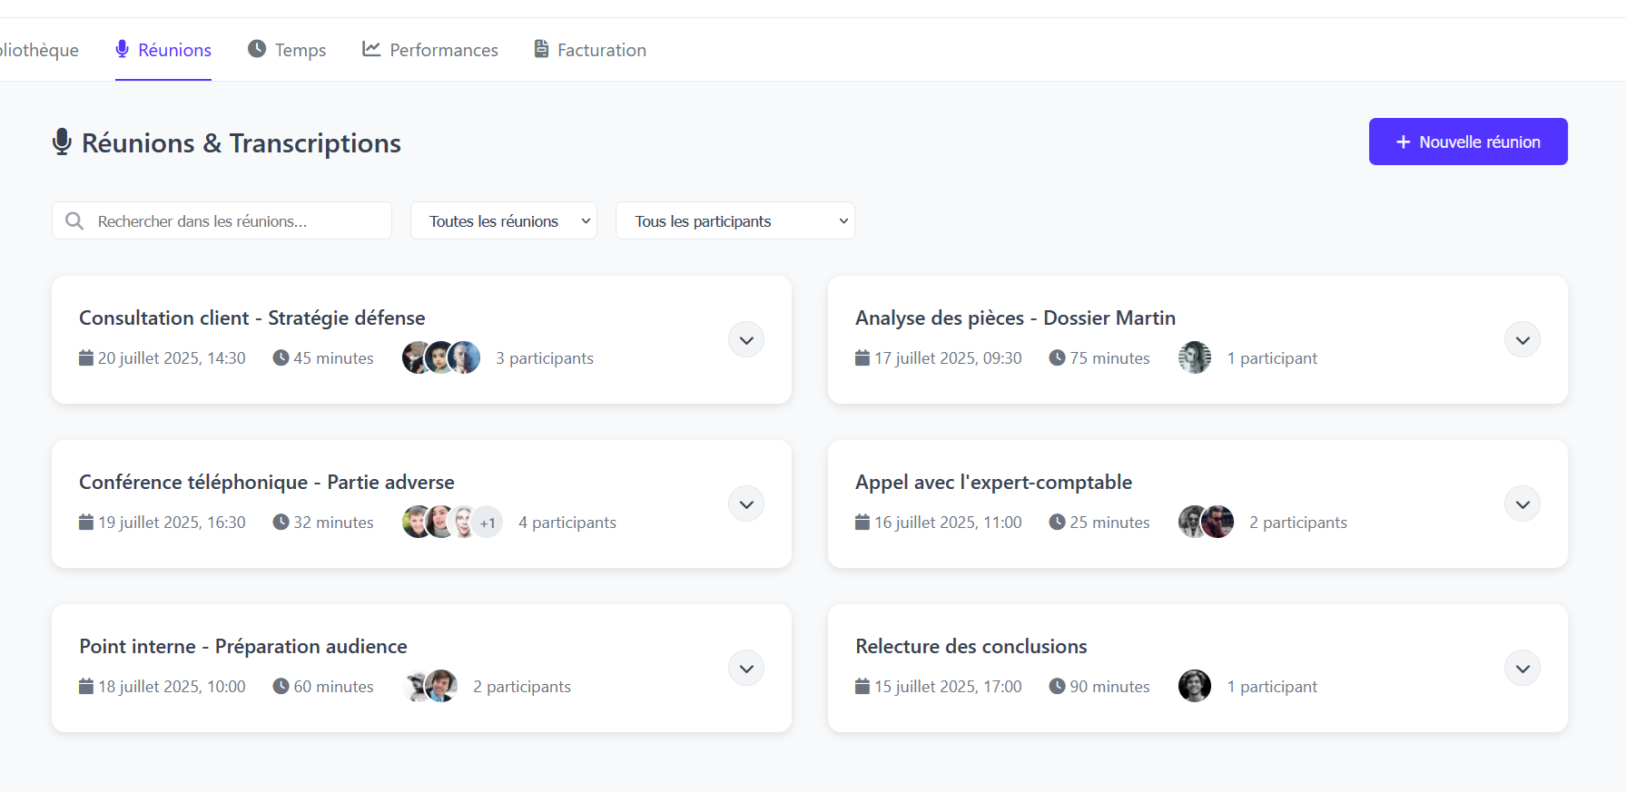
Task: Open Consultation client - Stratégie défense title
Action: (x=251, y=318)
